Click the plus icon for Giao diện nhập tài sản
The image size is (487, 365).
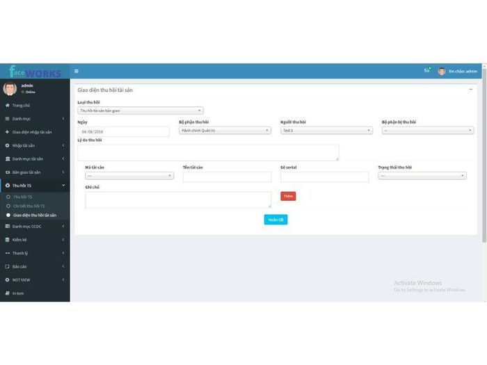(8, 132)
